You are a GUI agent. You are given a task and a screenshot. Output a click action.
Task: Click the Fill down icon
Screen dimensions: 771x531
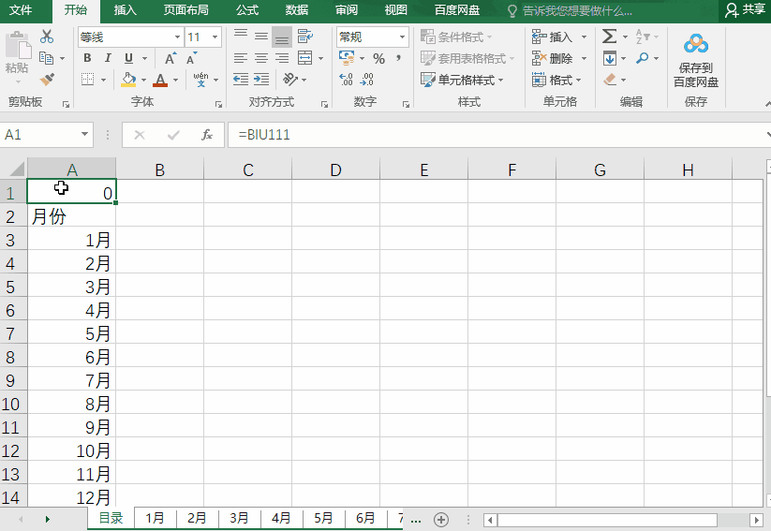[x=610, y=58]
